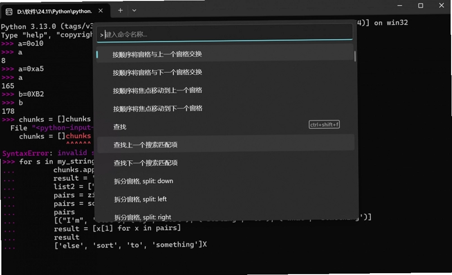Select 查找上一个搜索匹配项 command

click(x=225, y=144)
